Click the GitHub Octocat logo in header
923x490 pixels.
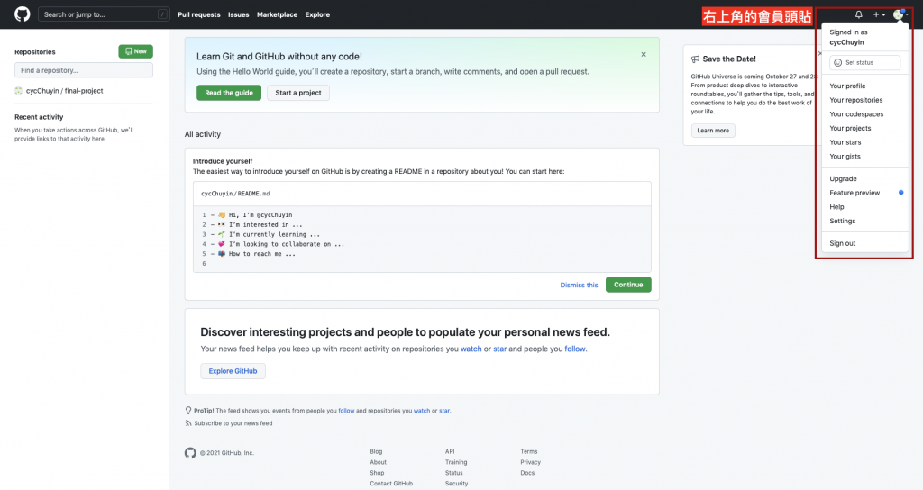23,14
